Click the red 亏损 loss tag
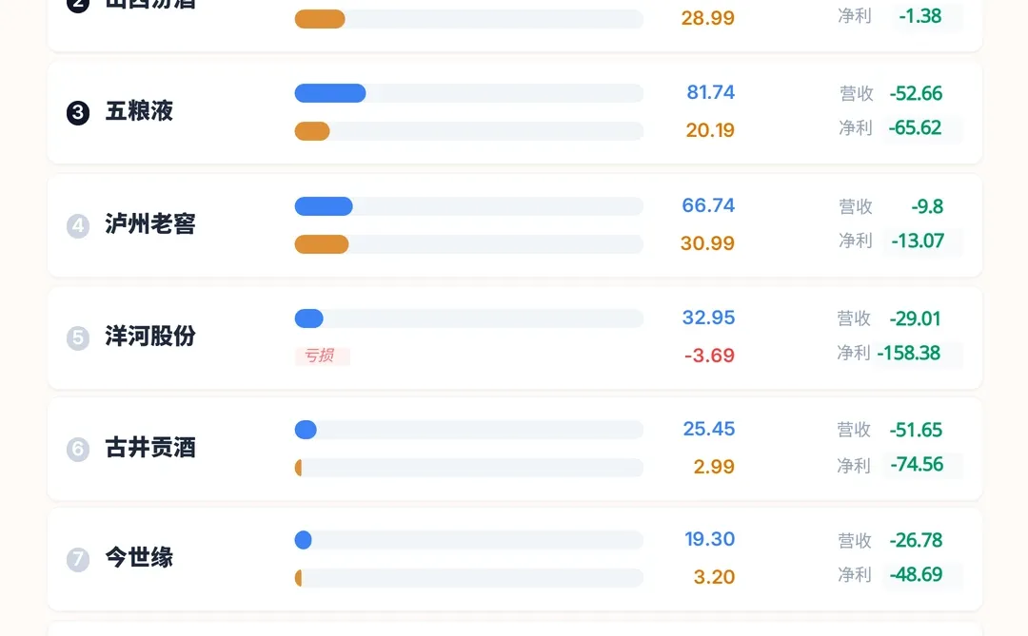Viewport: 1028px width, 636px height. coord(322,357)
